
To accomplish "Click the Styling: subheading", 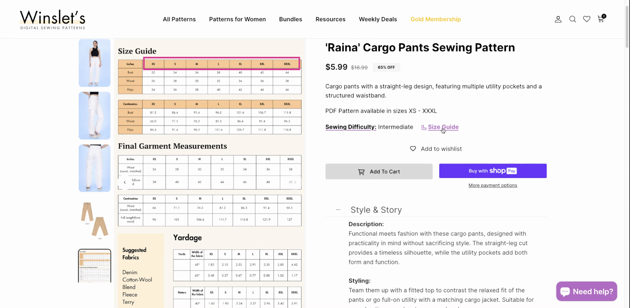I will point(359,281).
